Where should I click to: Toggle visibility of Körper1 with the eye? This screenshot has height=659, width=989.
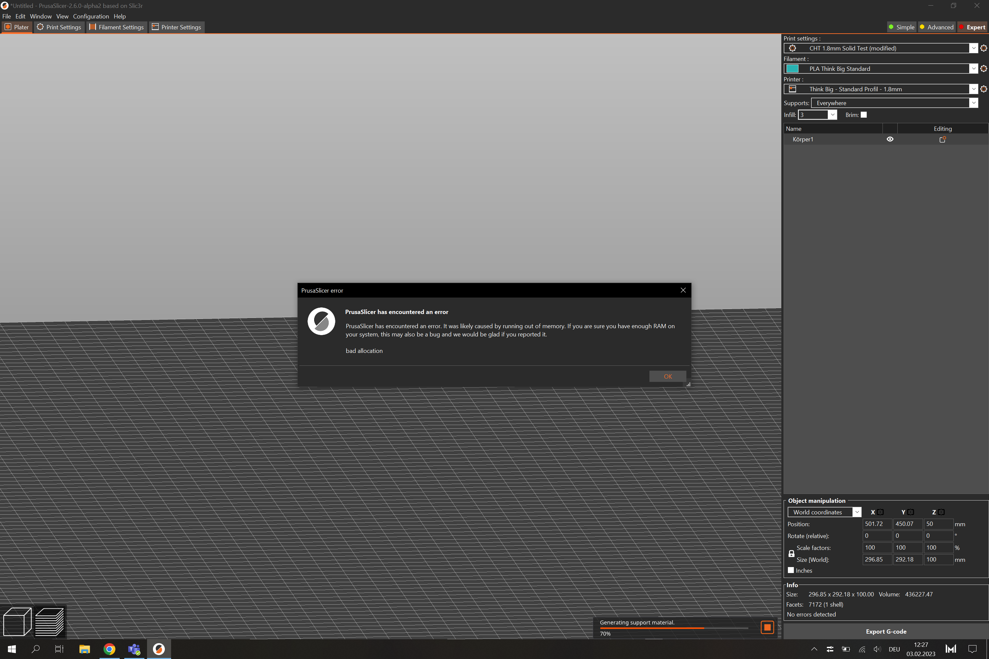(x=890, y=139)
